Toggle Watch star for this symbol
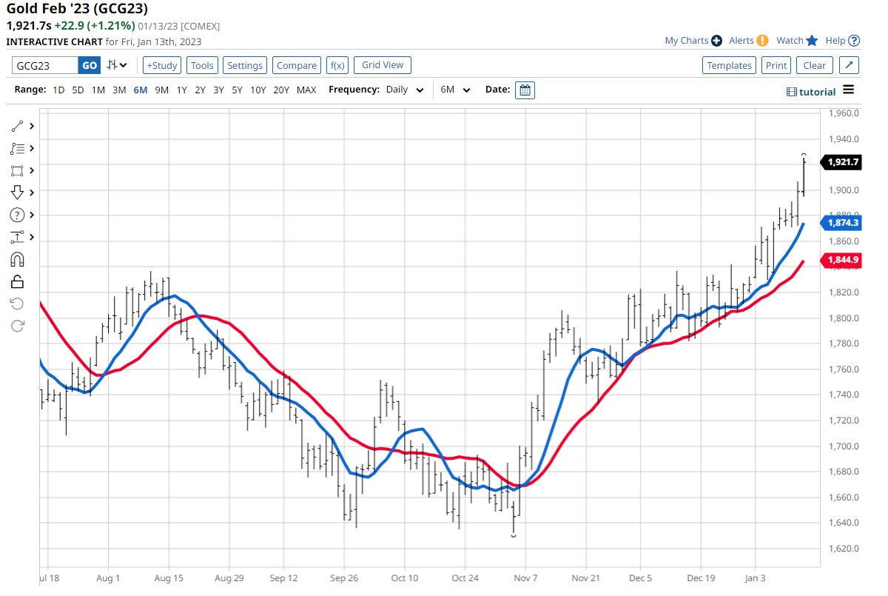The image size is (888, 596). pos(812,41)
